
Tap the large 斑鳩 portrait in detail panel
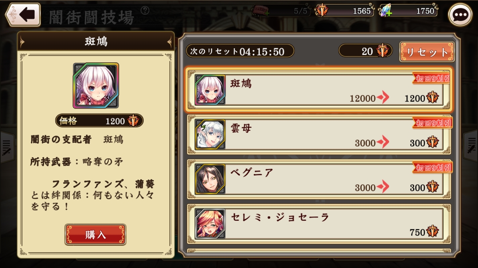click(x=96, y=86)
